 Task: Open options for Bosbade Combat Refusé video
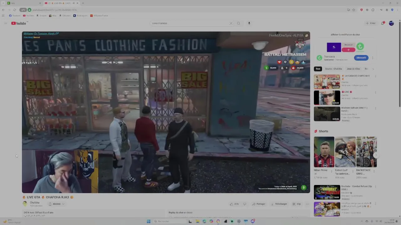(x=375, y=187)
